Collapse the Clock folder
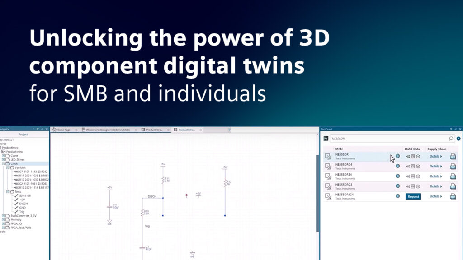 tap(3, 163)
